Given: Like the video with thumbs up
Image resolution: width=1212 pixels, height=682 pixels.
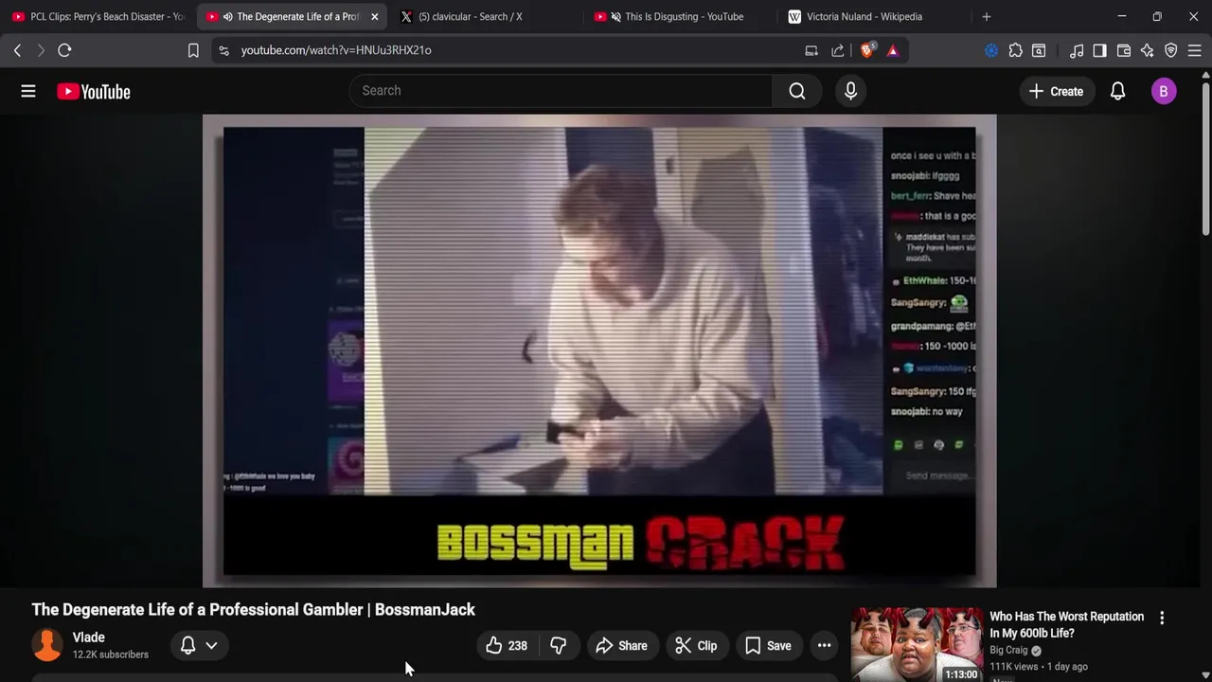Looking at the screenshot, I should (x=507, y=646).
